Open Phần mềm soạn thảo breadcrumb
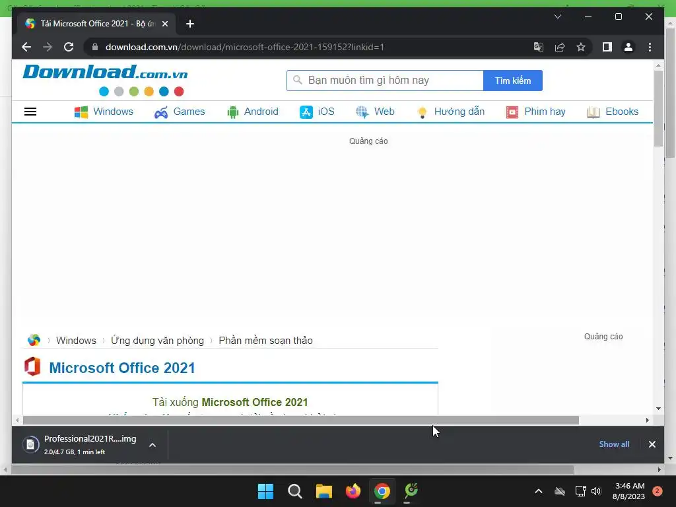Viewport: 676px width, 507px height. pyautogui.click(x=265, y=341)
